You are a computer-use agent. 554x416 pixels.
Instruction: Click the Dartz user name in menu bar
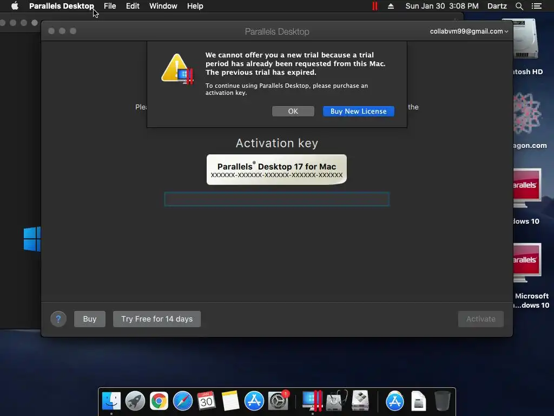(497, 6)
